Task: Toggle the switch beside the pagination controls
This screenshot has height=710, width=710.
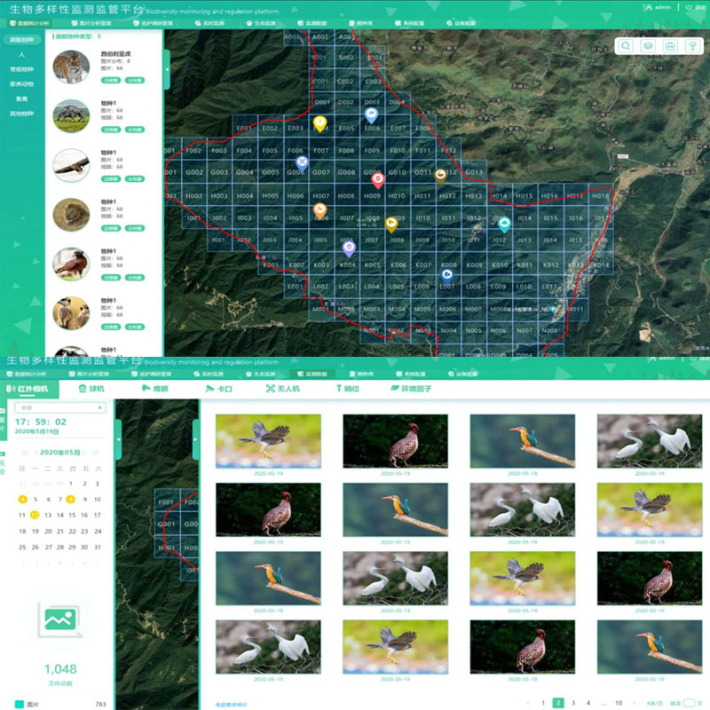Action: (x=687, y=702)
